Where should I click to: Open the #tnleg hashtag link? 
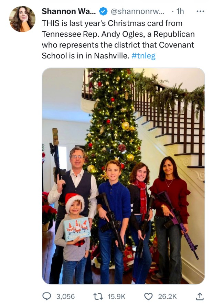pos(144,56)
